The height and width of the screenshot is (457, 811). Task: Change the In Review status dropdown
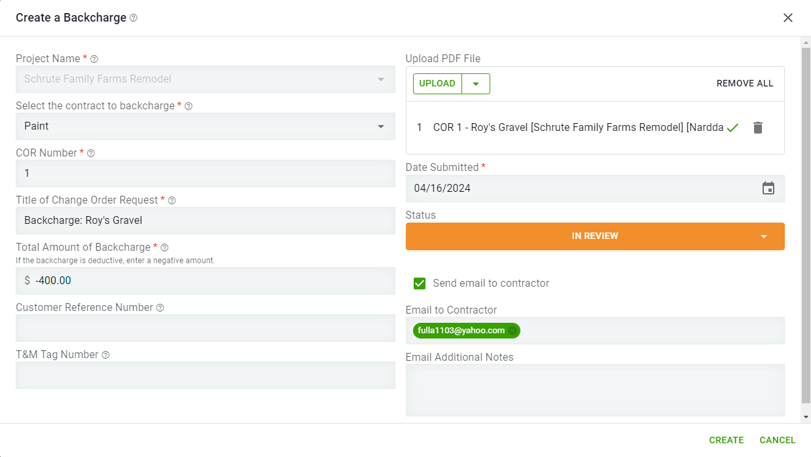pyautogui.click(x=595, y=236)
